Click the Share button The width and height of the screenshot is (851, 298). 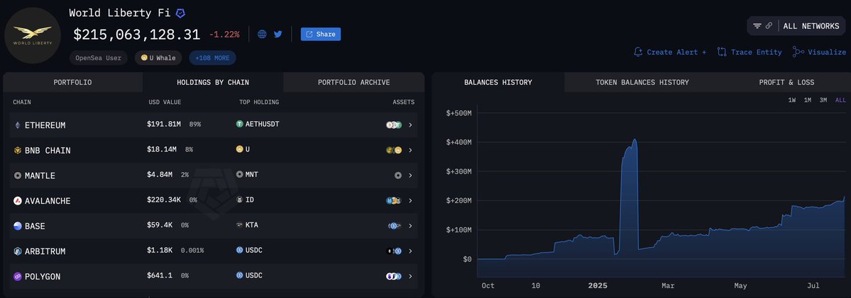(x=321, y=34)
